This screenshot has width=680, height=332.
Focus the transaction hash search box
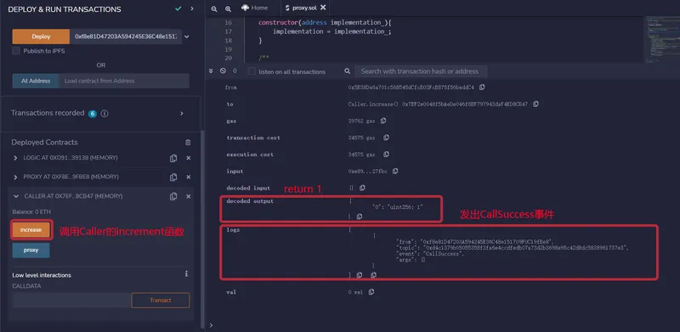pos(421,71)
